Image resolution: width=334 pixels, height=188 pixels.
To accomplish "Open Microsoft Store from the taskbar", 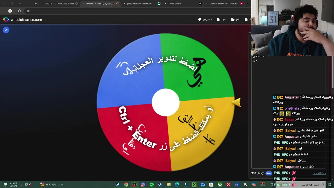I will point(211,185).
